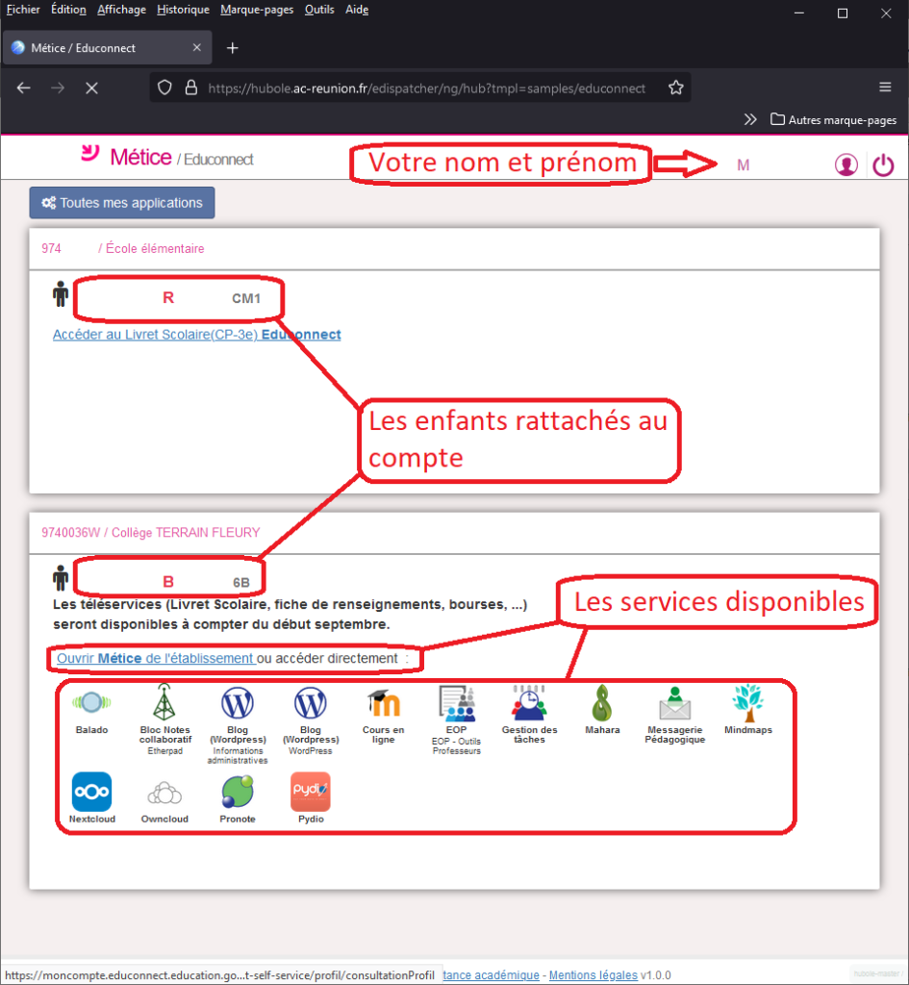Screen dimensions: 909x985
Task: Open EOP Outils Professeurs icon
Action: coord(457,703)
